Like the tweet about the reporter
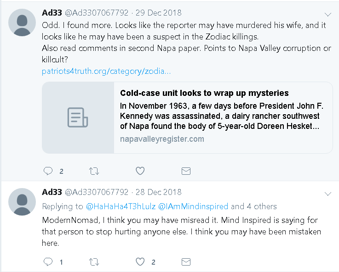Screen dimensions: 339x272 pos(140,171)
